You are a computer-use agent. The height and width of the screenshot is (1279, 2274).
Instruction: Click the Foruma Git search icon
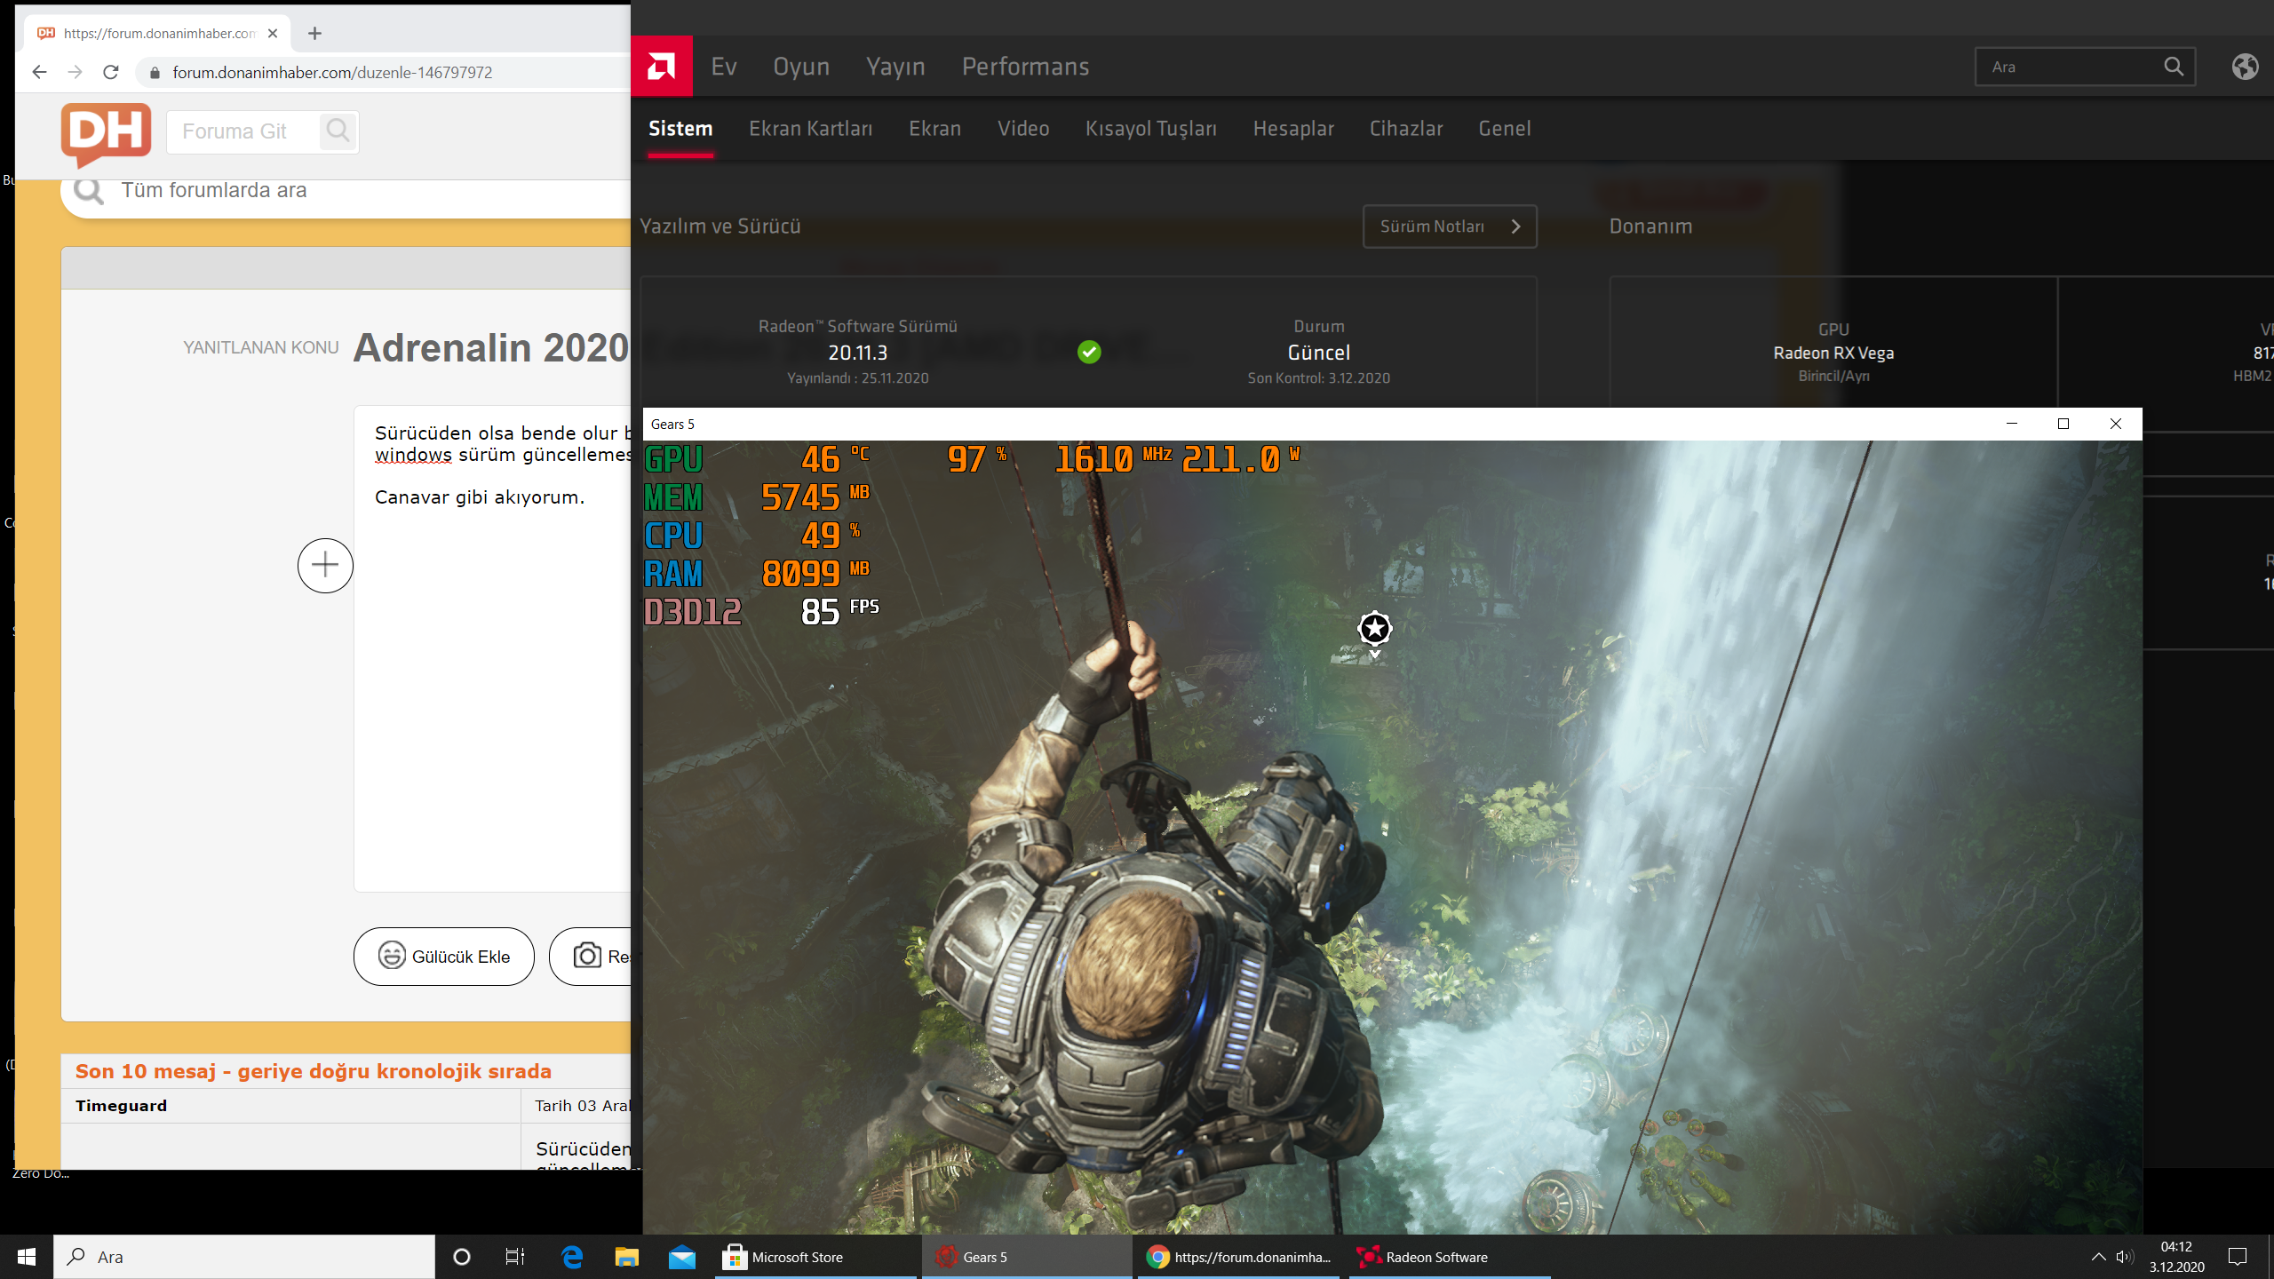pos(338,131)
